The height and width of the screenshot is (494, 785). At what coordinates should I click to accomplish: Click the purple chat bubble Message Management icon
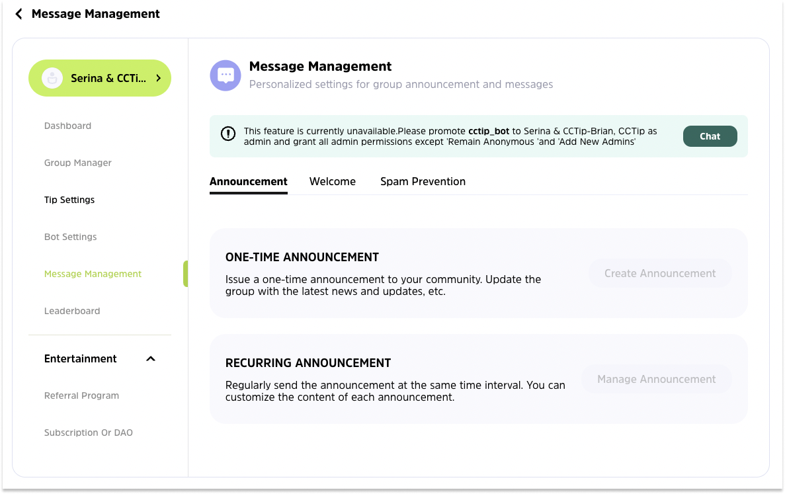226,75
